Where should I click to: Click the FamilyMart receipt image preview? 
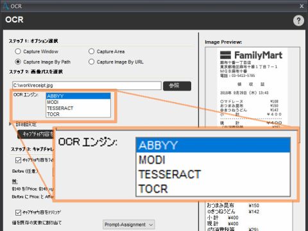point(252,88)
